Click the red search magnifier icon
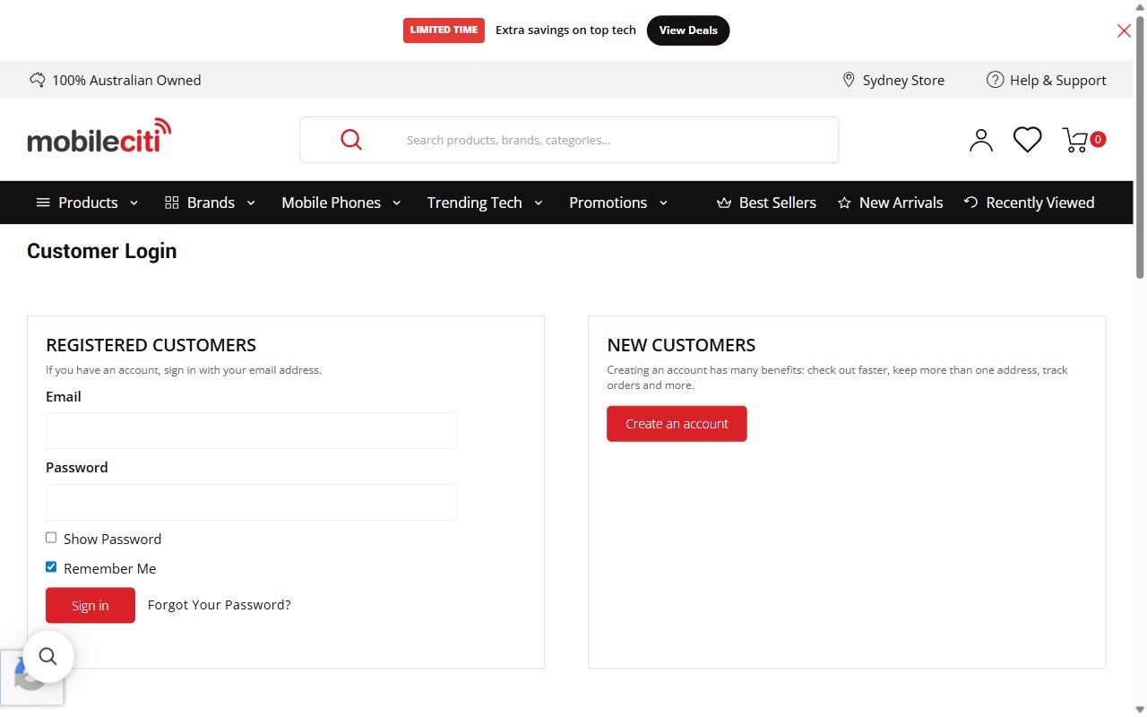Viewport: 1147px width, 717px height. tap(351, 140)
